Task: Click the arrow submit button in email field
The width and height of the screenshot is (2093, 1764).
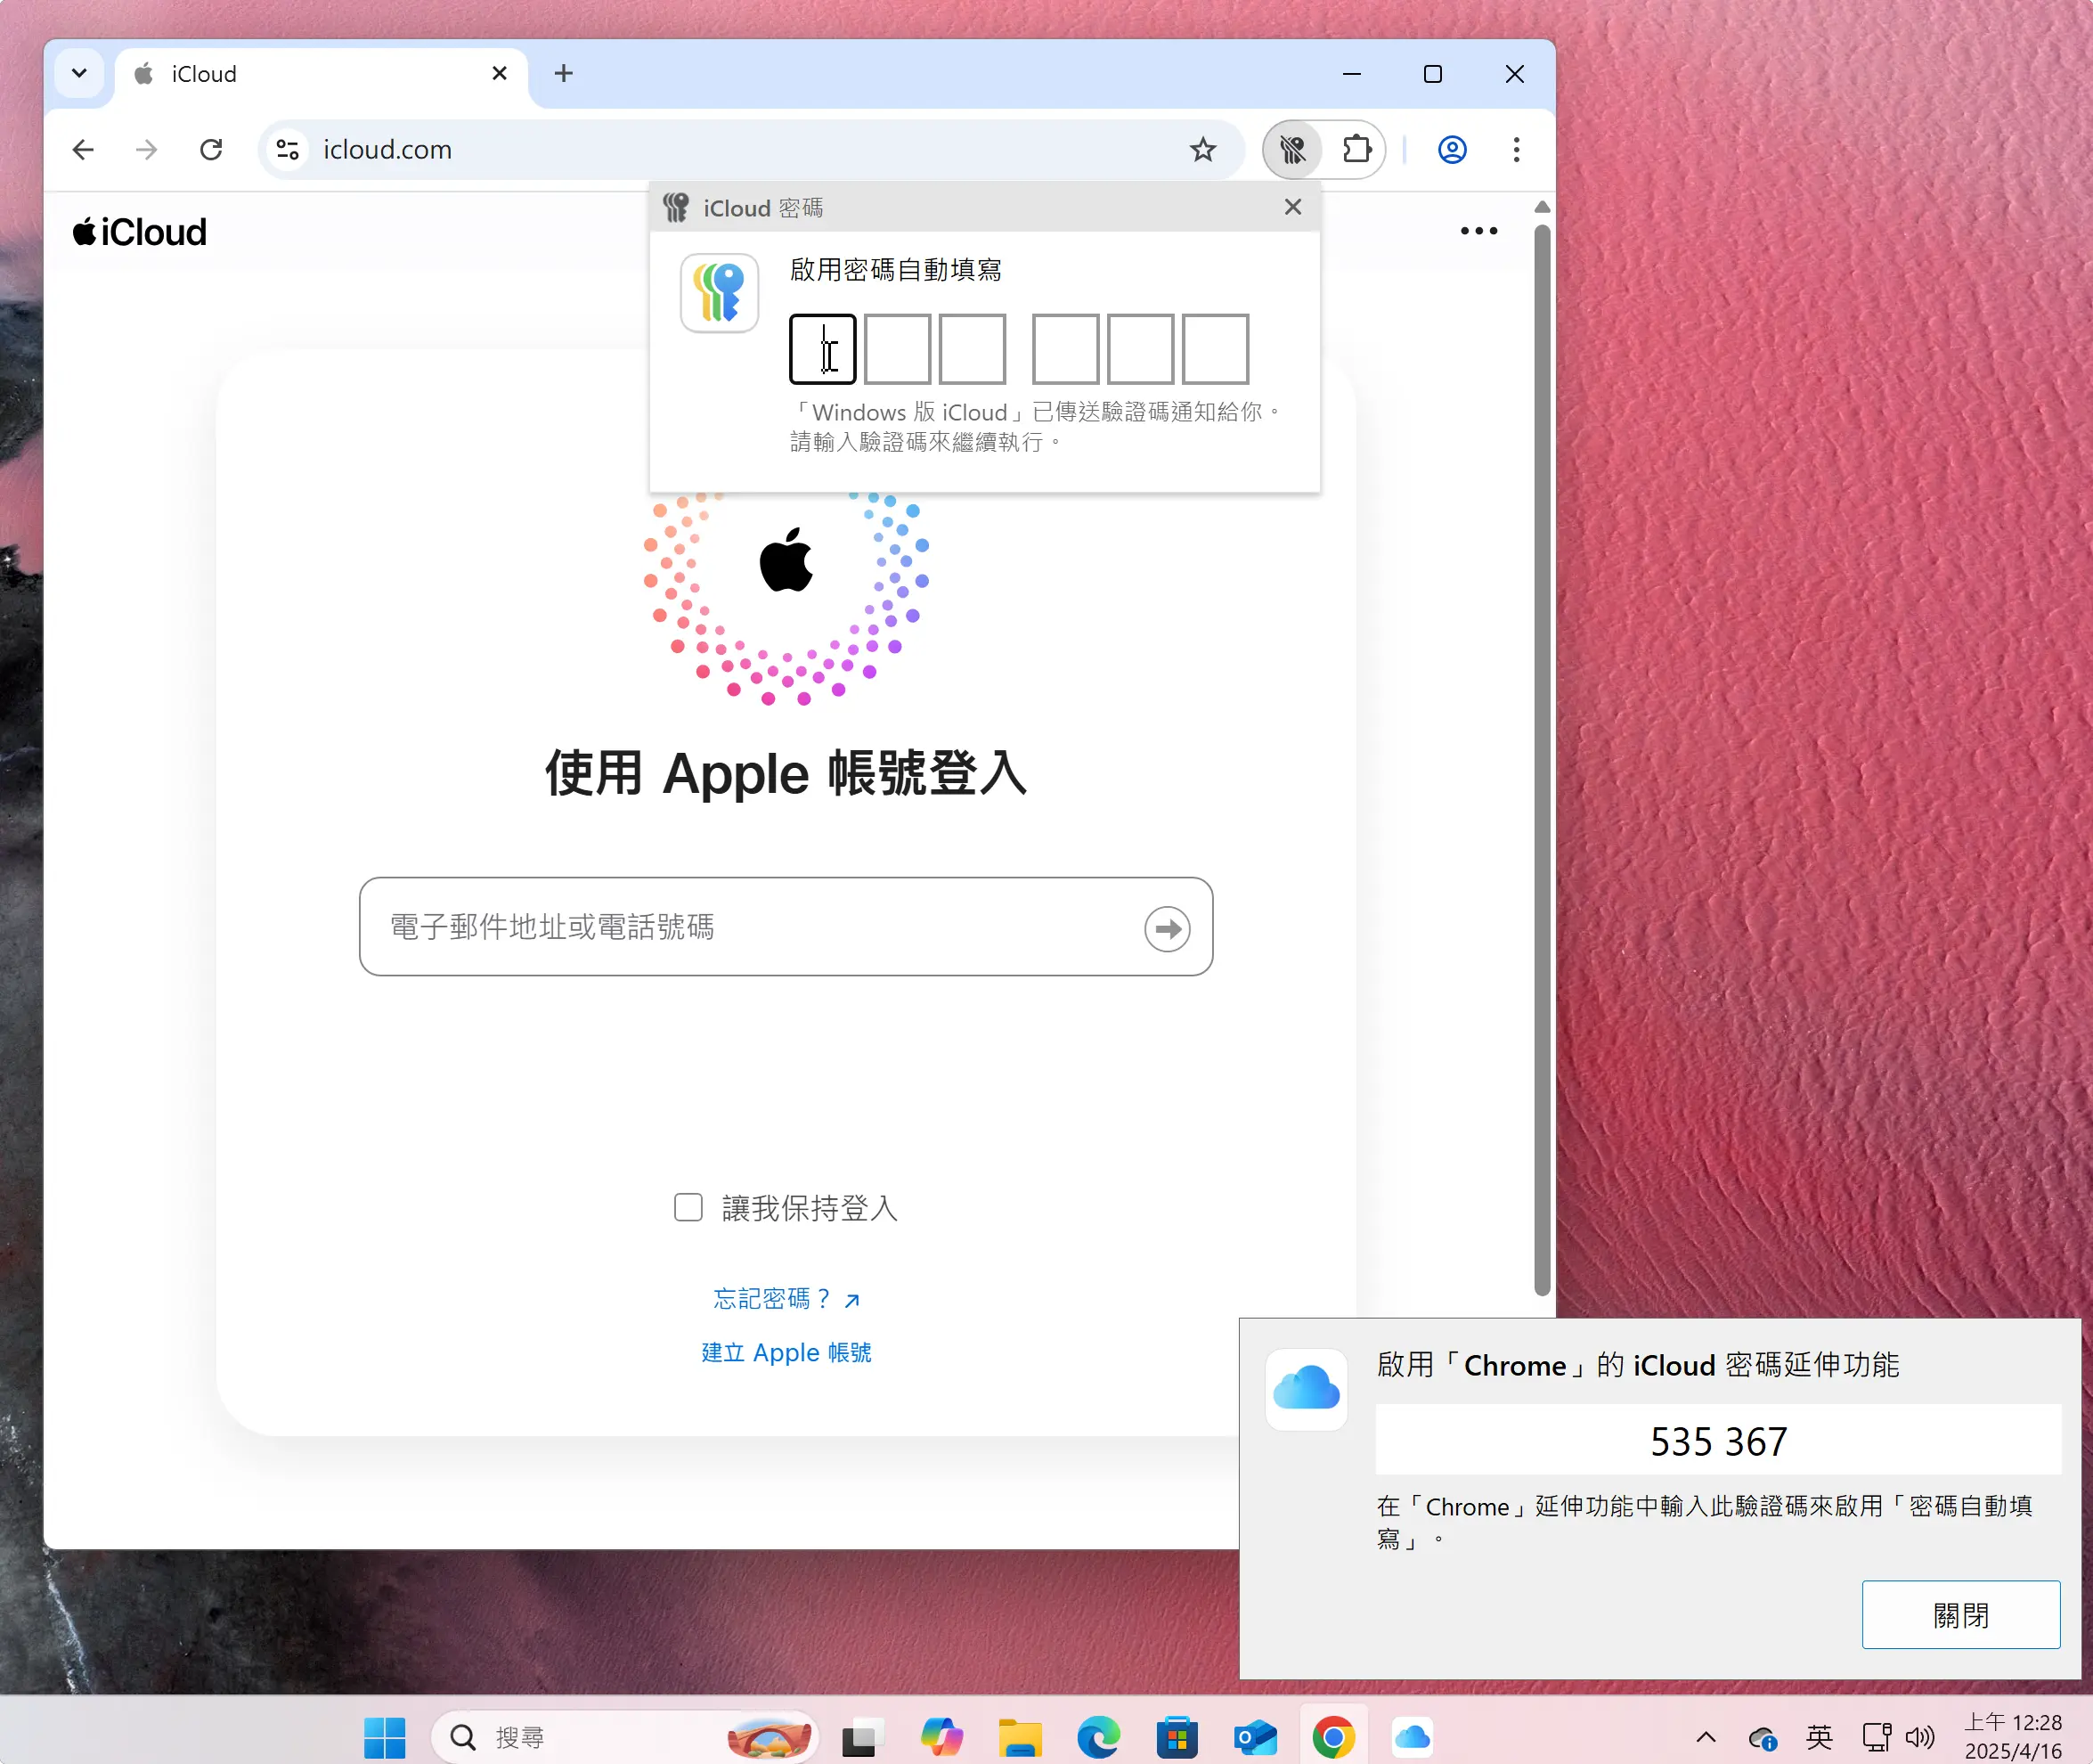Action: click(1167, 929)
